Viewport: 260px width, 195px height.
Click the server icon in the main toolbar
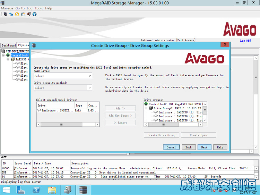5,14
